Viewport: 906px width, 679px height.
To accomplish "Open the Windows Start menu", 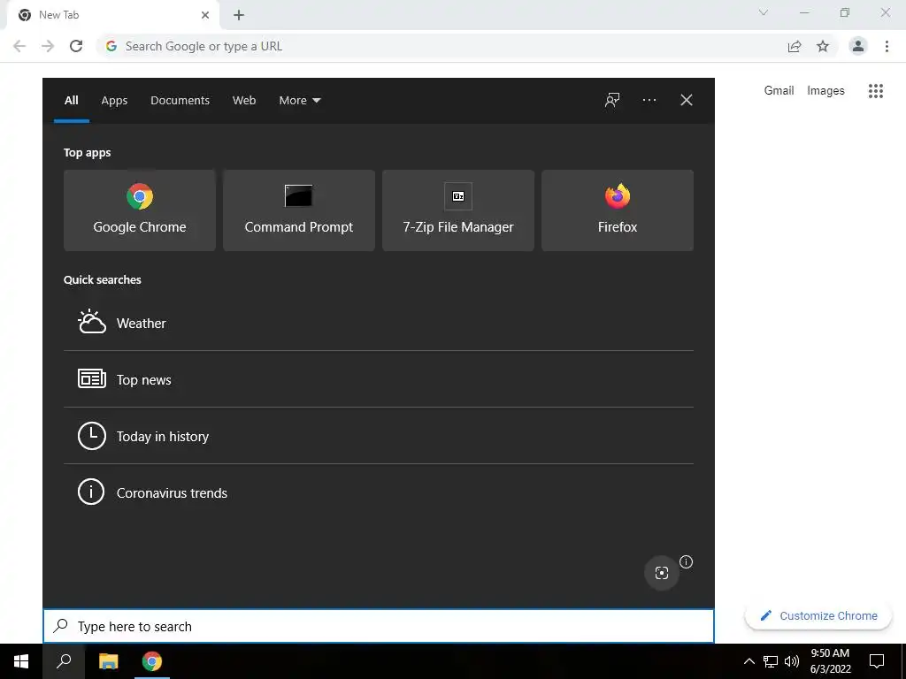I will coord(21,661).
